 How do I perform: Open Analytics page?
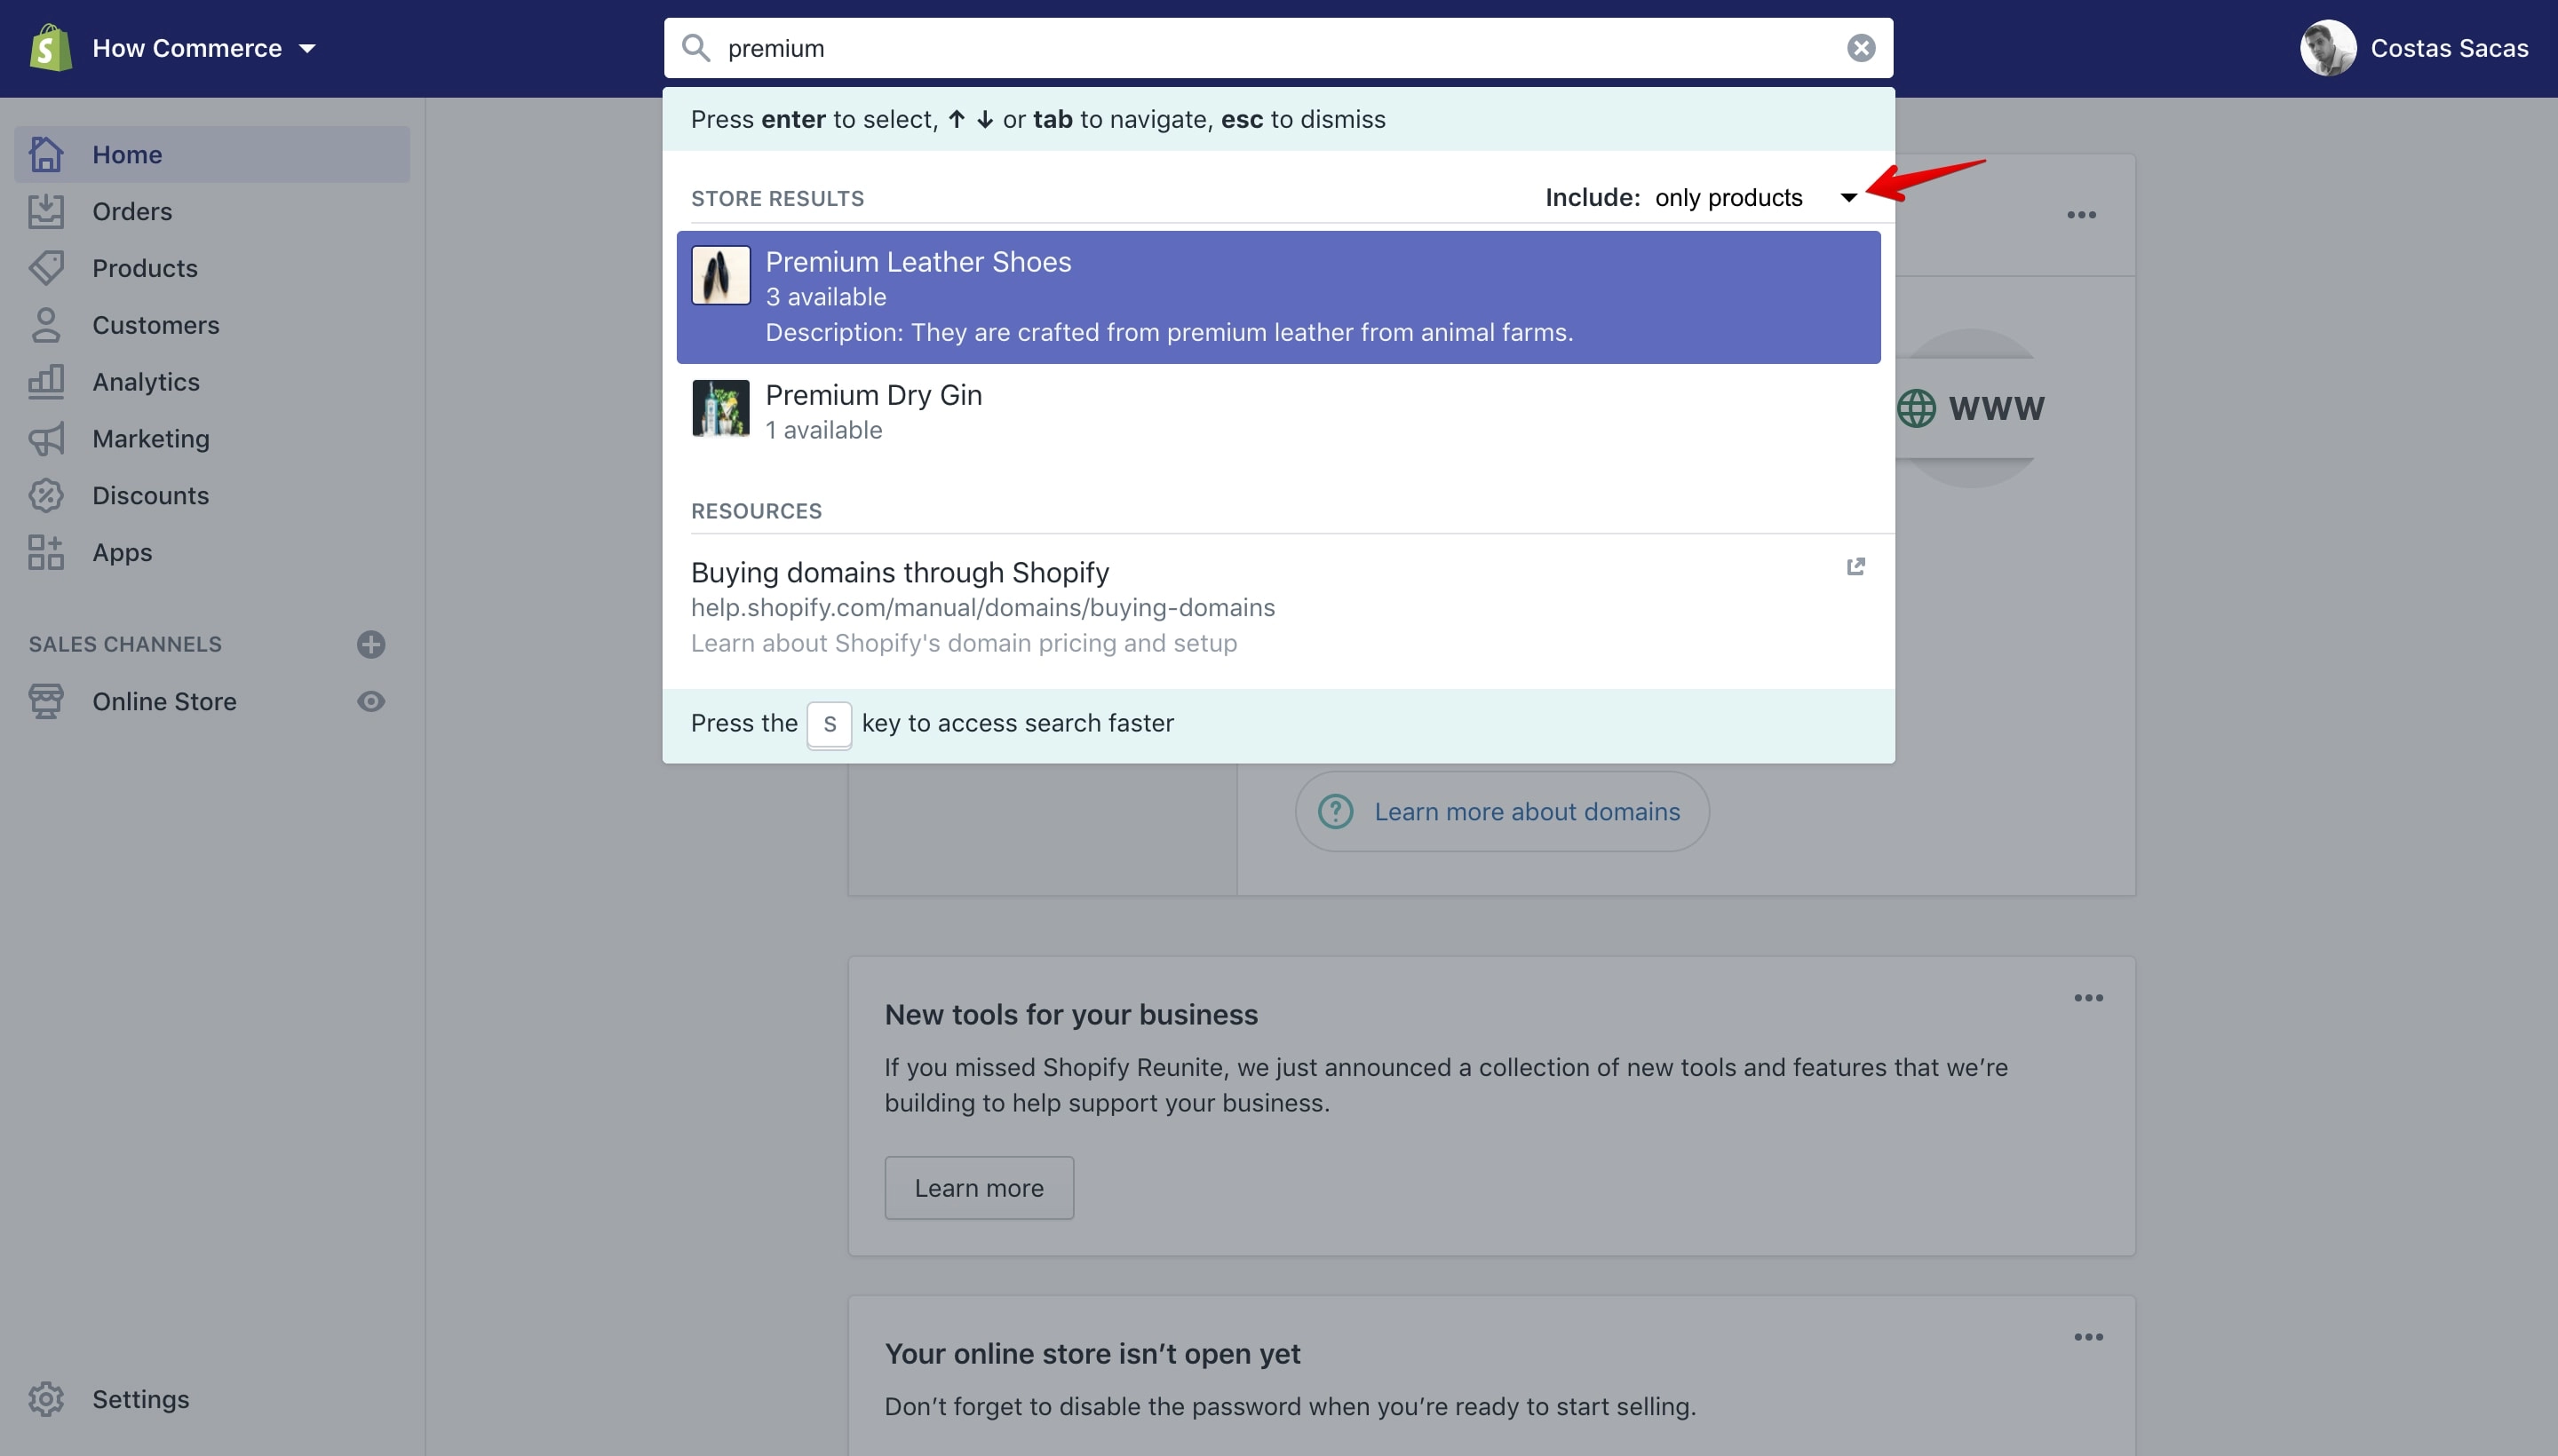pyautogui.click(x=212, y=382)
